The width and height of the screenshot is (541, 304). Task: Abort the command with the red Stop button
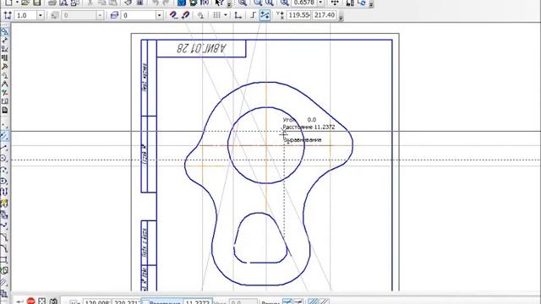[x=31, y=301]
